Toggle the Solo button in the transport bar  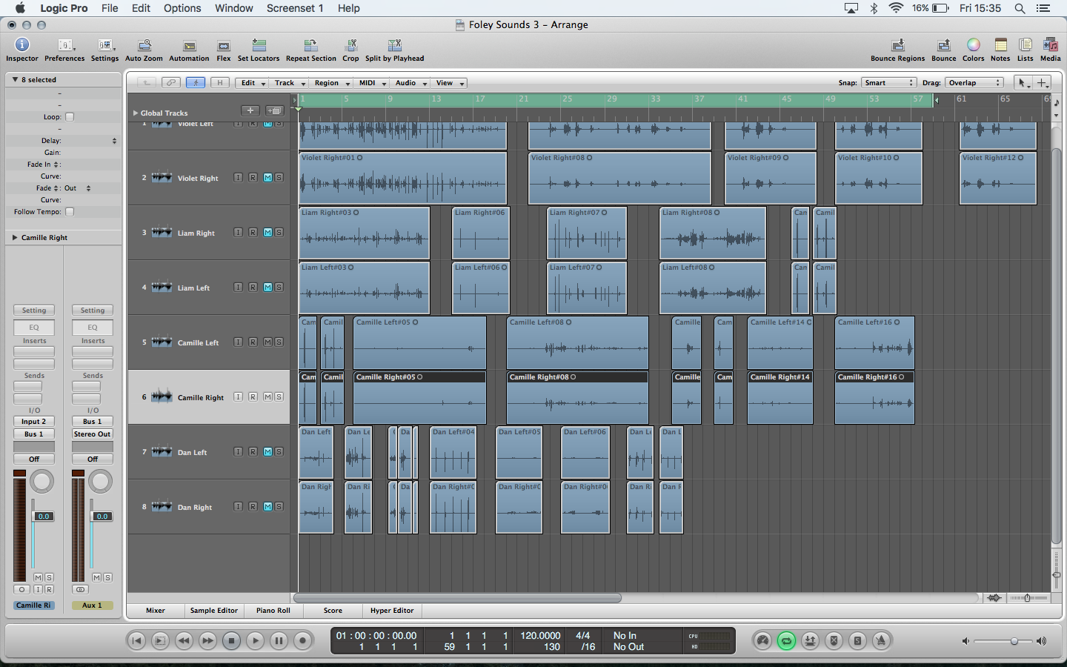(857, 641)
